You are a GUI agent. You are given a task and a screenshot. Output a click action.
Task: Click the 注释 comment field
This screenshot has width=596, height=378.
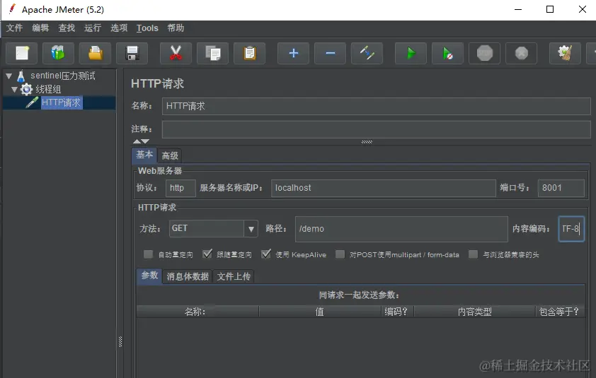tap(377, 130)
